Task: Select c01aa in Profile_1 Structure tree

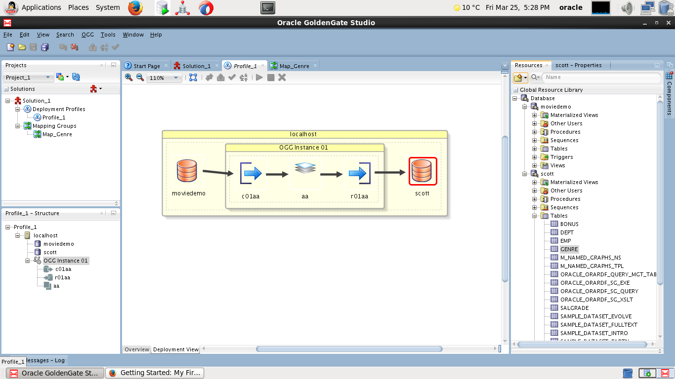Action: click(x=63, y=269)
